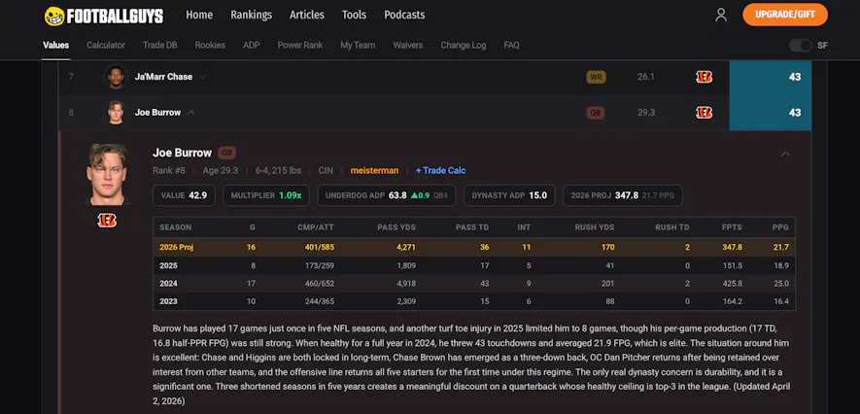Switch to the Calculator tab

tap(106, 45)
